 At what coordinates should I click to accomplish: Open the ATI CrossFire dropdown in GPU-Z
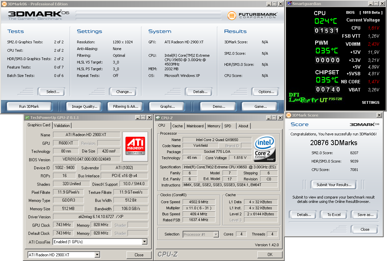(x=145, y=242)
